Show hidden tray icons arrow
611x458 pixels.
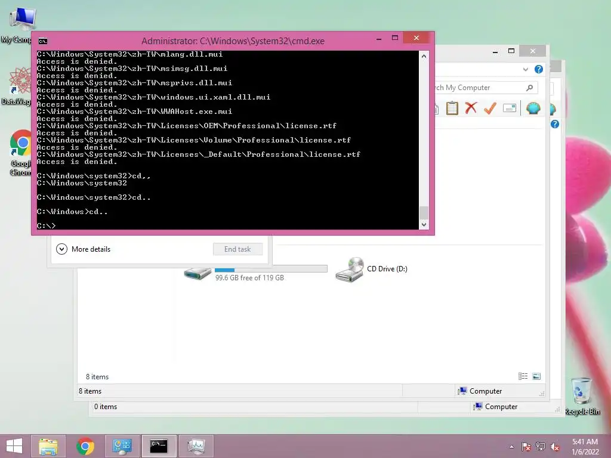[x=511, y=447]
